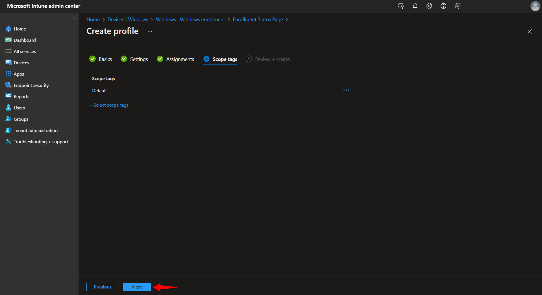
Task: Navigate to Enrollment Status Page breadcrumb
Action: click(258, 19)
